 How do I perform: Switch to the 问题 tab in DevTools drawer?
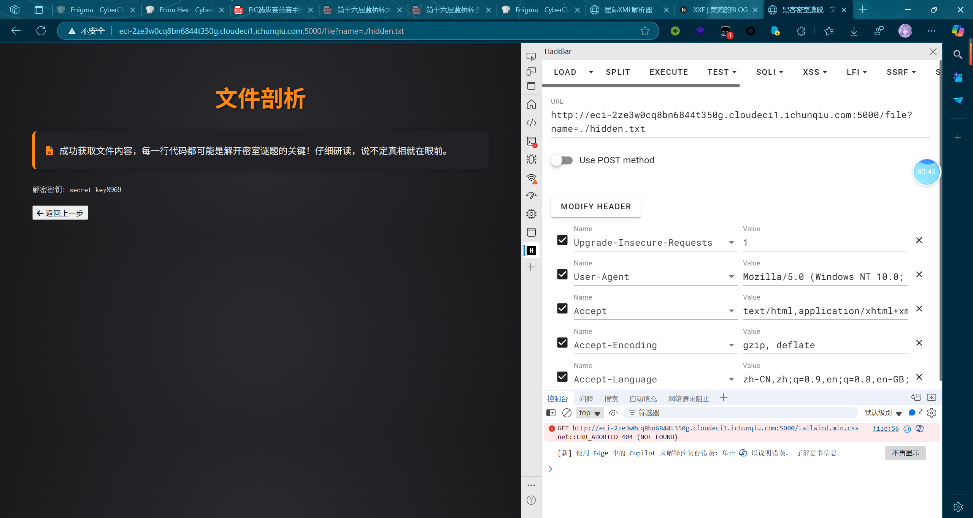point(586,399)
